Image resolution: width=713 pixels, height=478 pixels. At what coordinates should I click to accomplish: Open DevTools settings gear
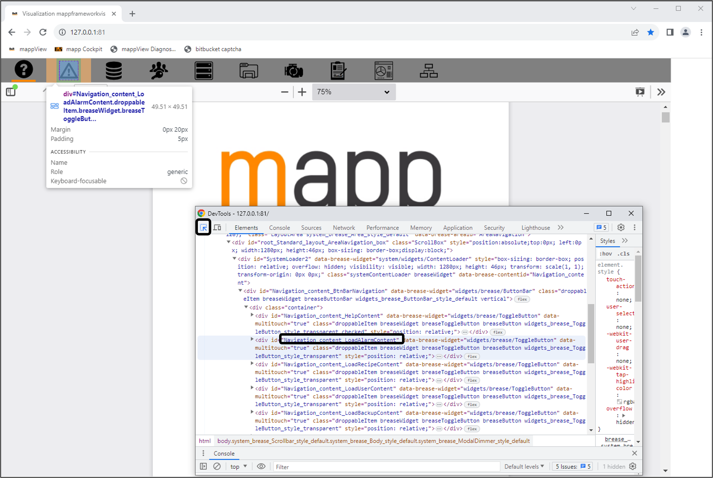click(621, 227)
